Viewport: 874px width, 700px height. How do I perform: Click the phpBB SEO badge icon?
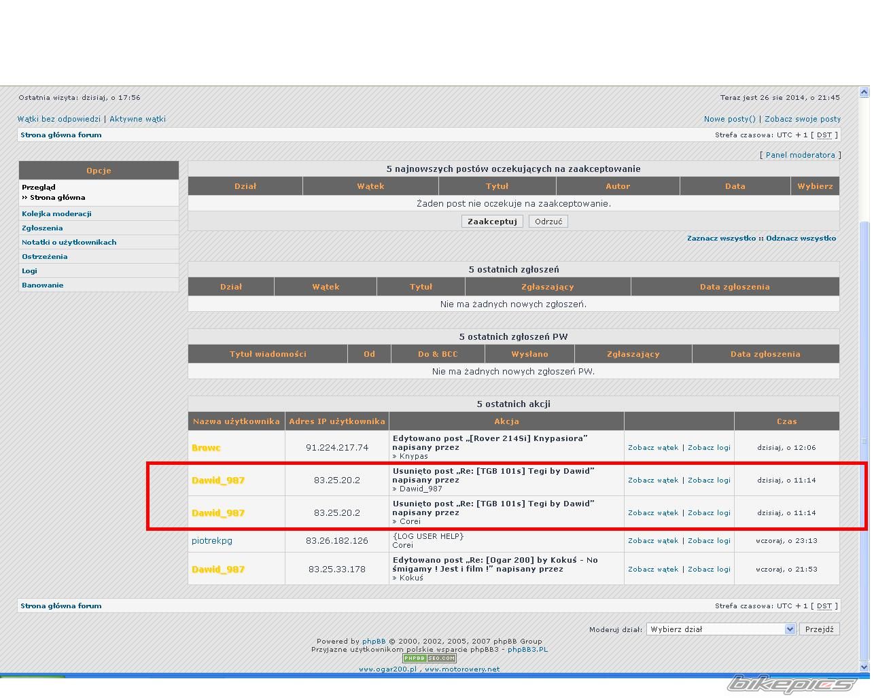point(429,658)
